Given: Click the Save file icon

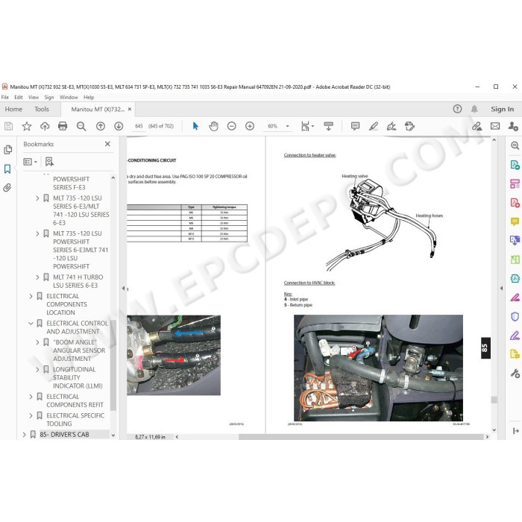Looking at the screenshot, I should coord(9,126).
